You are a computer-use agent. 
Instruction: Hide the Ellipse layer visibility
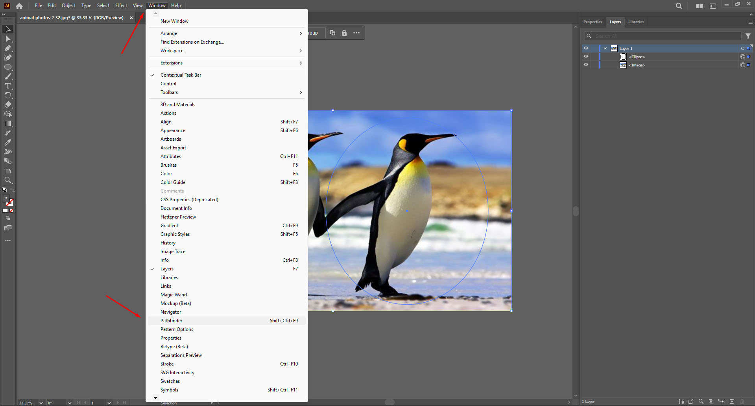coord(586,56)
